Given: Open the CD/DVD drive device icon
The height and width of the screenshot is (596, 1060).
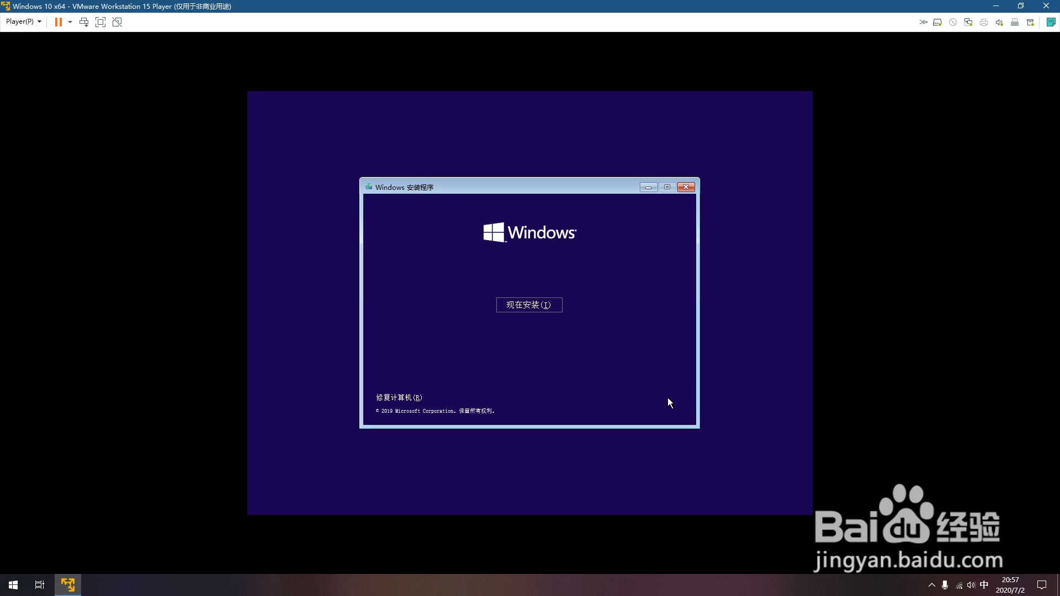Looking at the screenshot, I should [953, 22].
